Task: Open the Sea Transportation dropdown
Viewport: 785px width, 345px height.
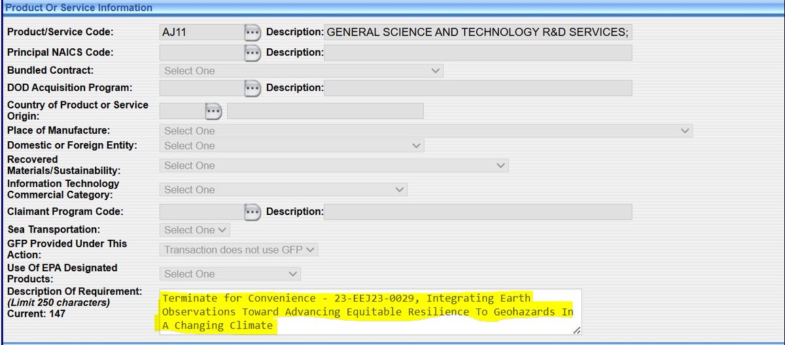Action: tap(195, 230)
